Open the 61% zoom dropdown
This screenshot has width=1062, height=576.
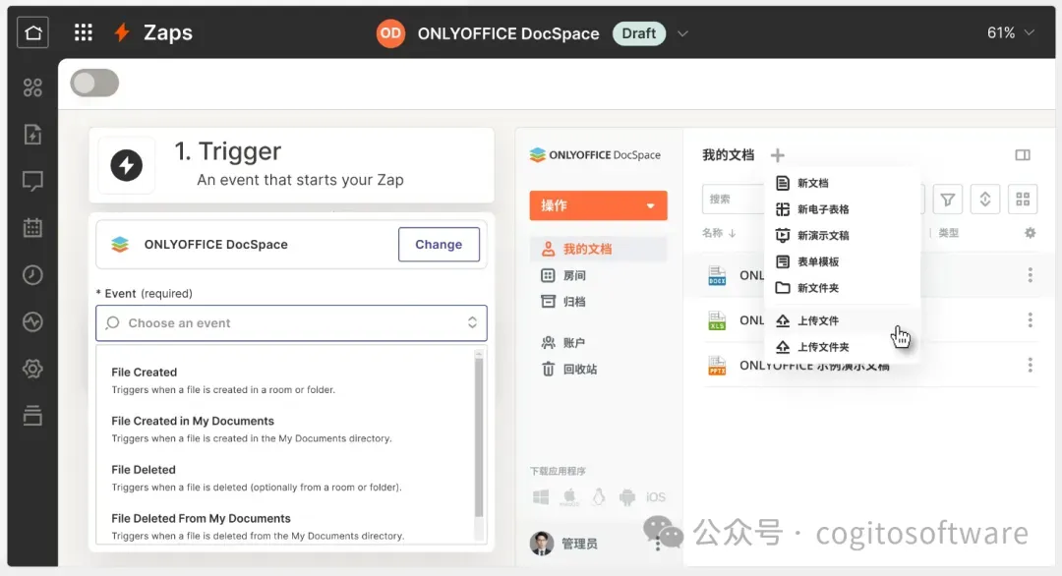tap(1011, 32)
